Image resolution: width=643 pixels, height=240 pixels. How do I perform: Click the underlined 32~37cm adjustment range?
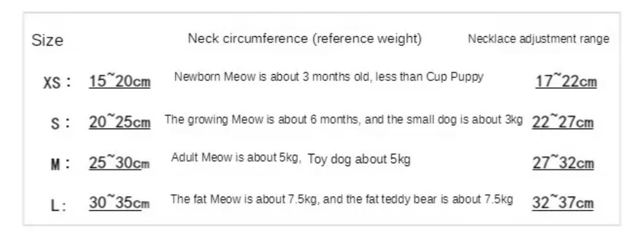point(563,203)
